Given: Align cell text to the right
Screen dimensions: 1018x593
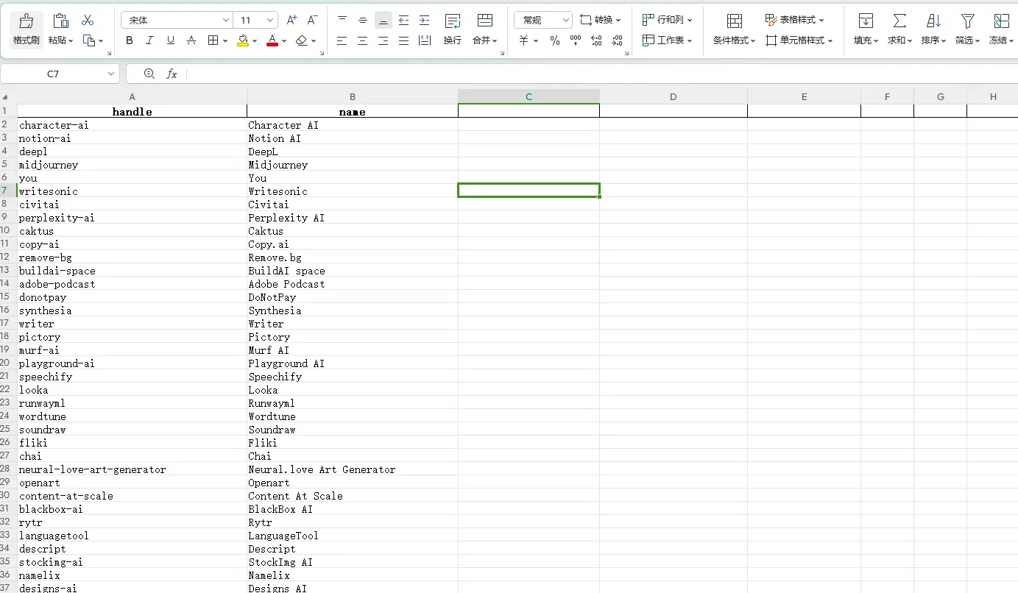Looking at the screenshot, I should [383, 40].
